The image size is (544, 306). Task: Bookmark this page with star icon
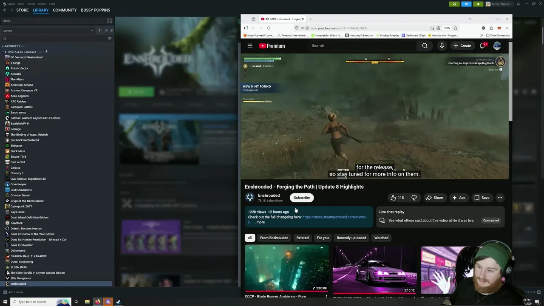point(455,28)
